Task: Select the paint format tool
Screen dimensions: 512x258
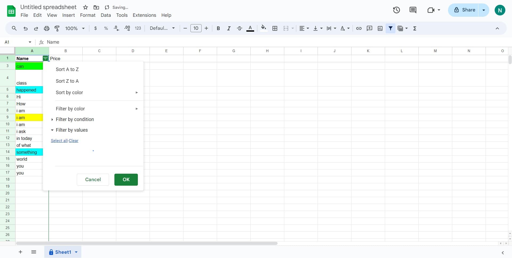Action: pos(57,28)
